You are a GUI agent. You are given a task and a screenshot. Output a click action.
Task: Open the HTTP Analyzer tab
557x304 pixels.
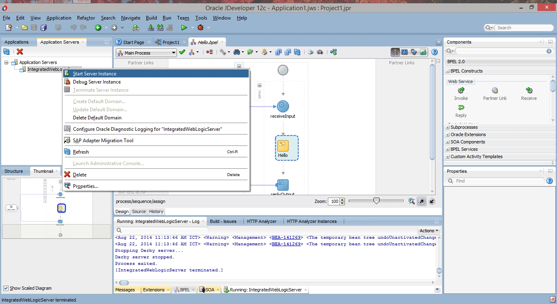click(x=262, y=221)
